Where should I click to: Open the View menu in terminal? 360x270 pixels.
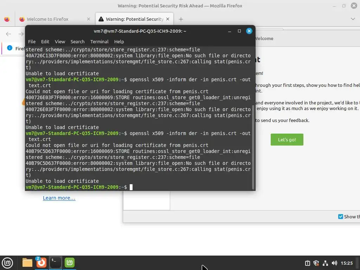click(x=60, y=41)
